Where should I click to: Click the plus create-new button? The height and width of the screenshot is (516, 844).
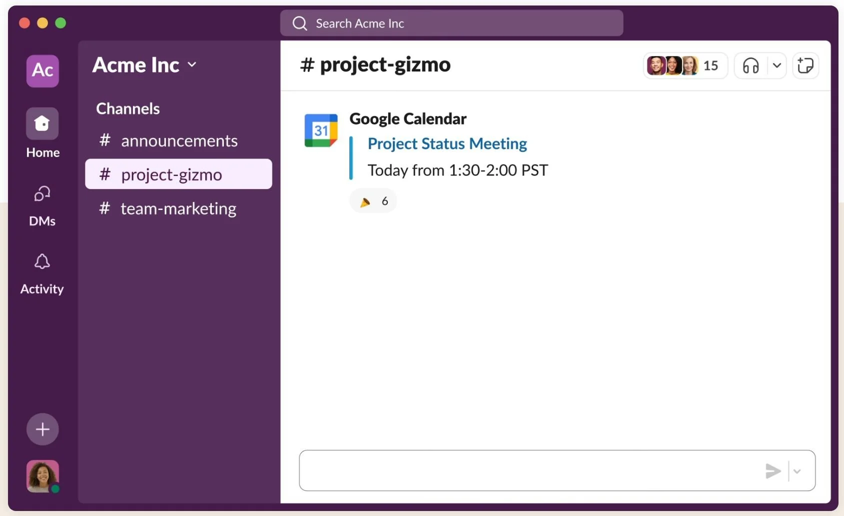pos(42,429)
